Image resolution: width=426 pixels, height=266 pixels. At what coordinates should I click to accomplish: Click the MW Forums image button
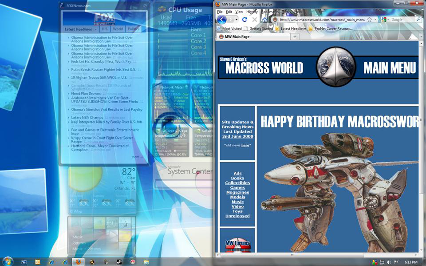(237, 245)
